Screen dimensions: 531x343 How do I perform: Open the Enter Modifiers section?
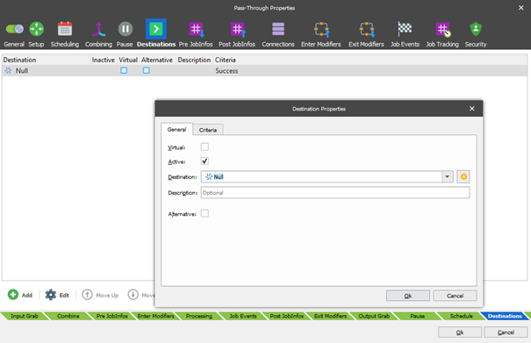(321, 34)
